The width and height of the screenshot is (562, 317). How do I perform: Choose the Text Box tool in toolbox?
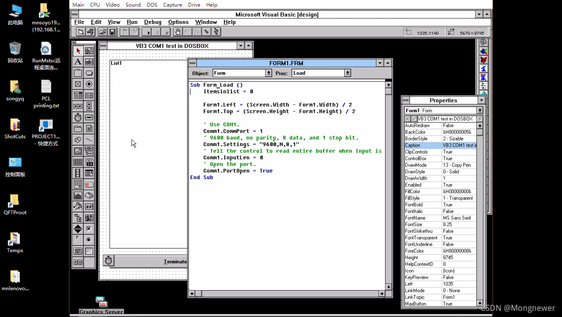click(x=89, y=62)
